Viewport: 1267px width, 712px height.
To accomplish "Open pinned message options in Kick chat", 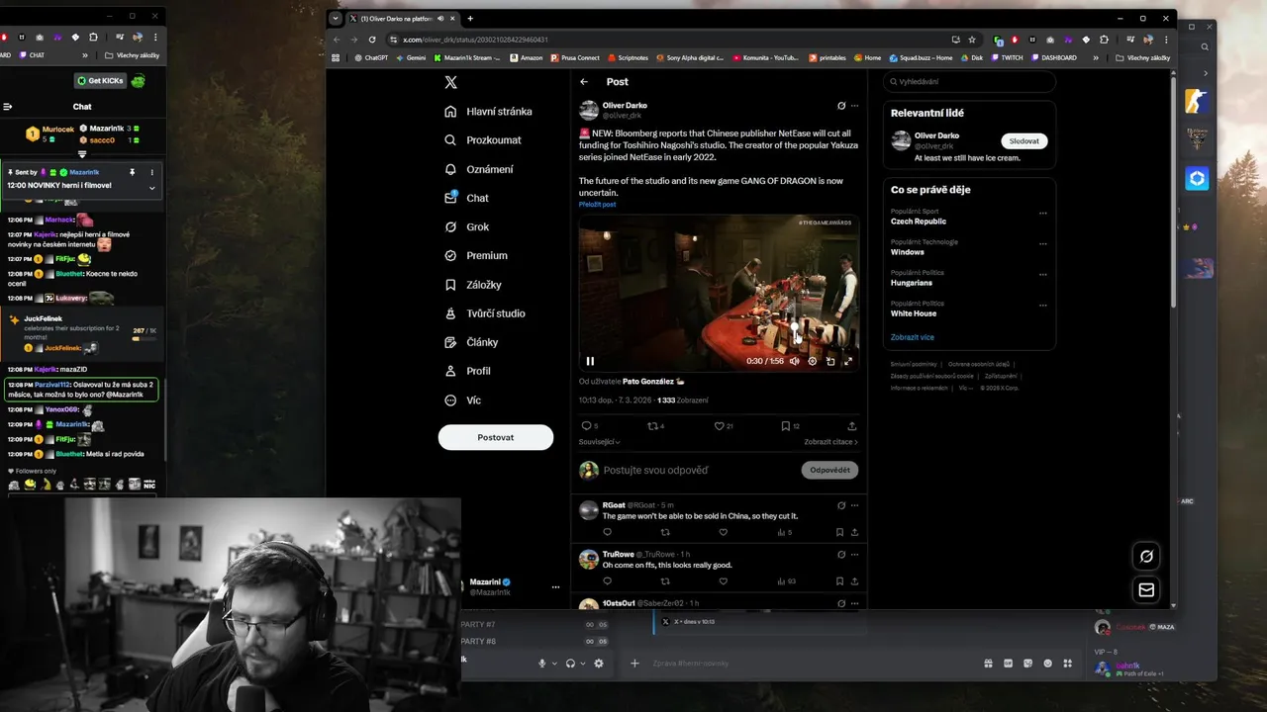I will (151, 172).
